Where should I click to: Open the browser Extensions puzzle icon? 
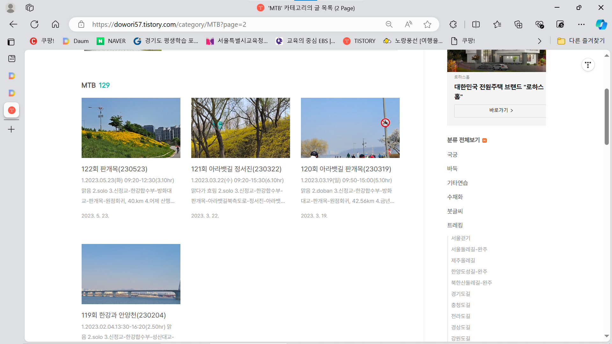[453, 25]
